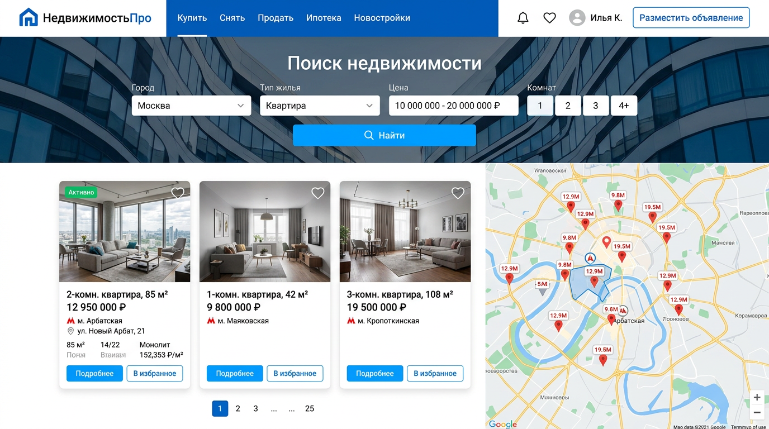The height and width of the screenshot is (429, 769).
Task: Open Подробнее for the 1-комн. квартира
Action: [235, 374]
